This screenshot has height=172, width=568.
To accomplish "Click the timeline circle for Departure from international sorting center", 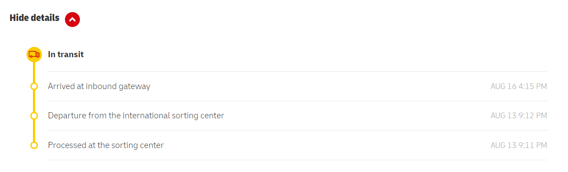I will coord(34,116).
